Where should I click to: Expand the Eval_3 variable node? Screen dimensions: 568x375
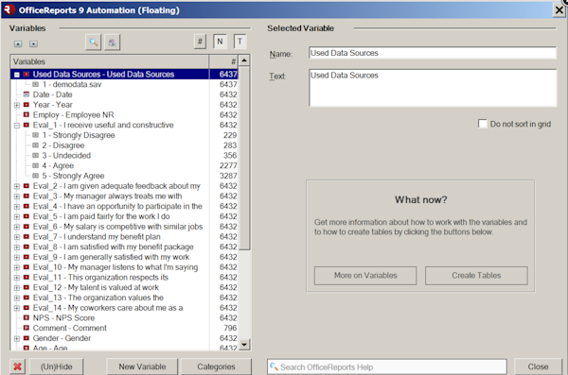pos(17,196)
